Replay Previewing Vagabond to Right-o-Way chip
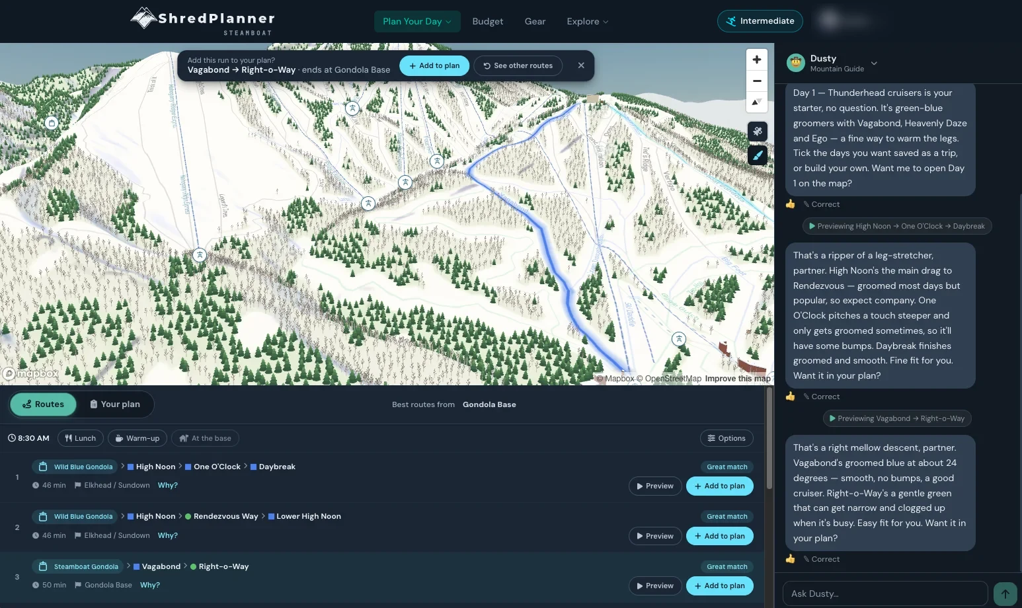1022x608 pixels. (897, 418)
